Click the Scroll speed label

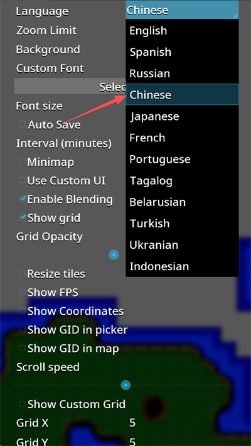(48, 367)
